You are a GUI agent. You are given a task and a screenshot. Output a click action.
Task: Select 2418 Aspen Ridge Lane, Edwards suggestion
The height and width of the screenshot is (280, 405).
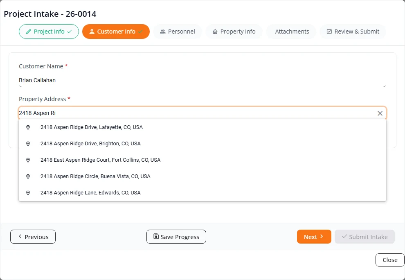[x=202, y=193]
